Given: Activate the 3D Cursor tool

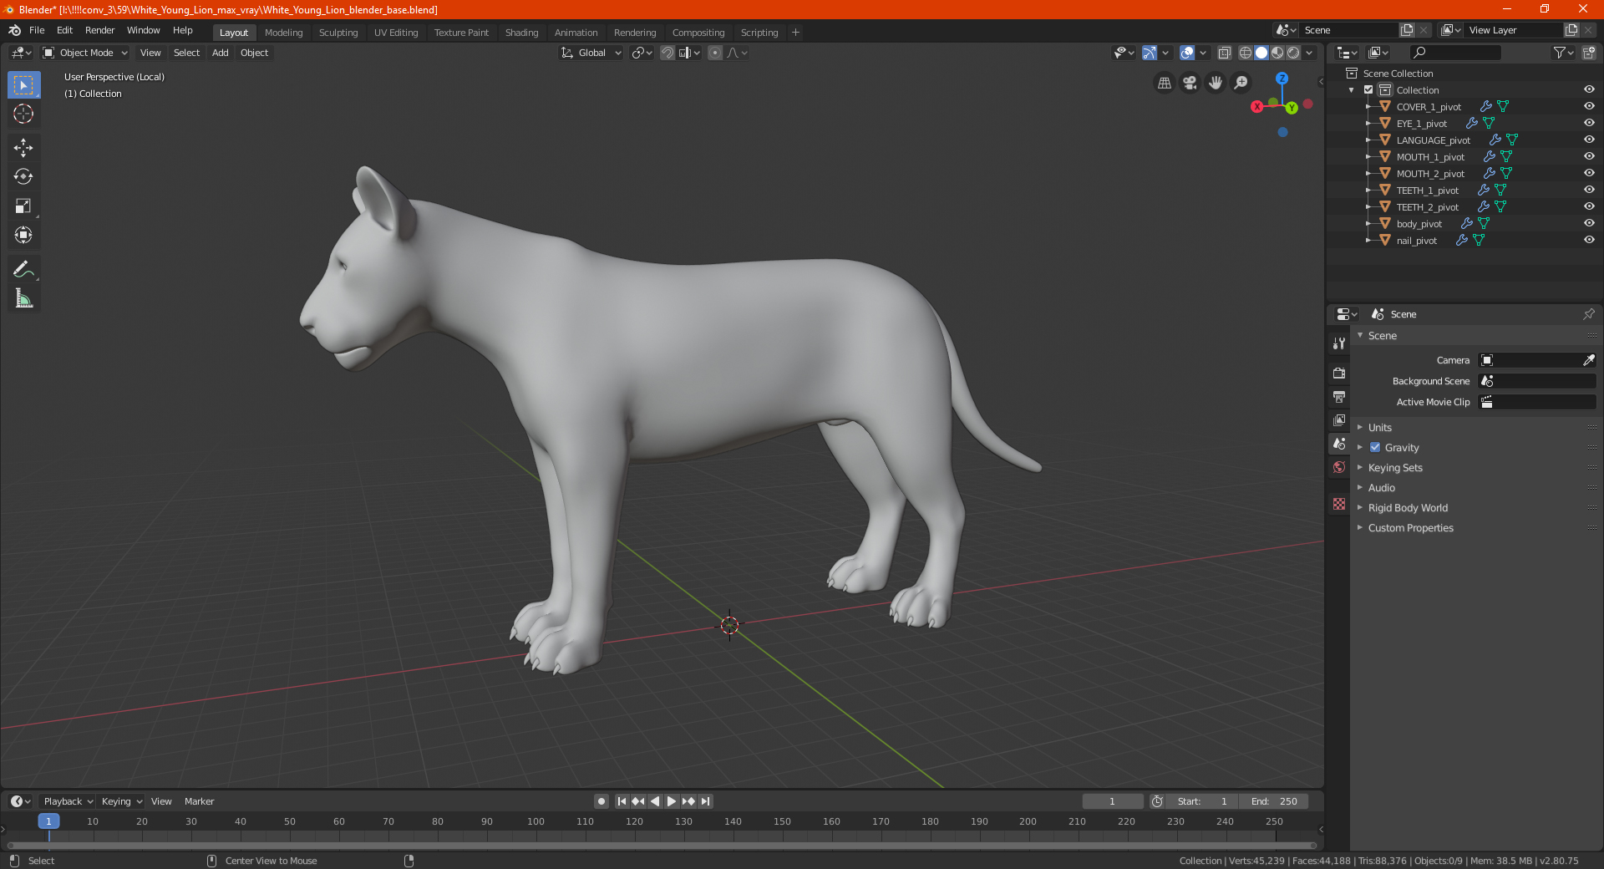Looking at the screenshot, I should click(x=23, y=114).
